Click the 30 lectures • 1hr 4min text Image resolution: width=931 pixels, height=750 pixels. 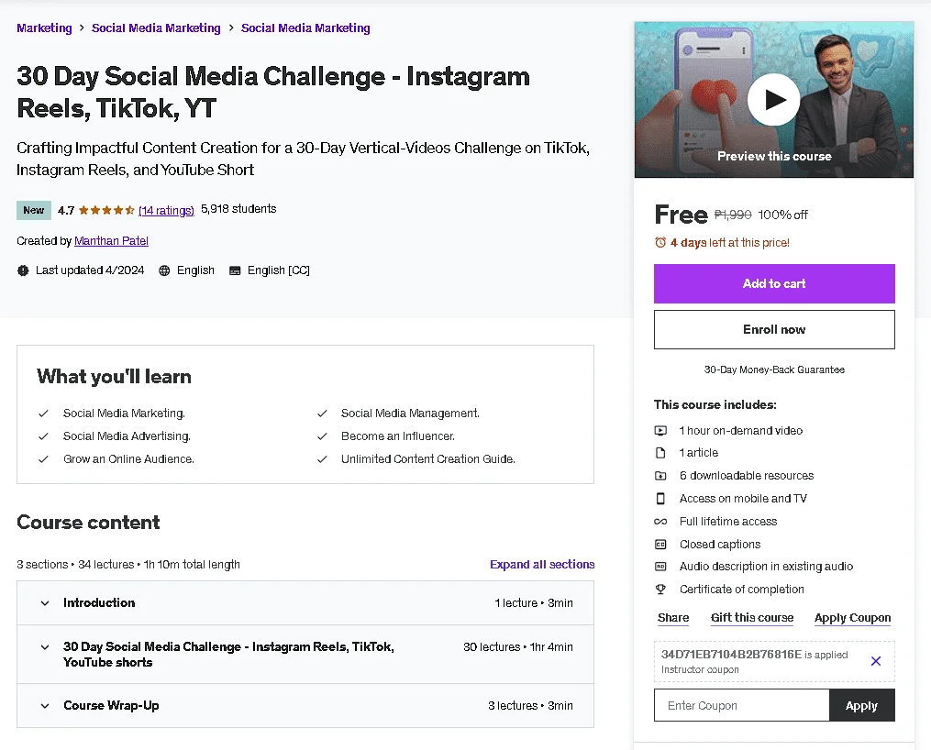pos(518,646)
